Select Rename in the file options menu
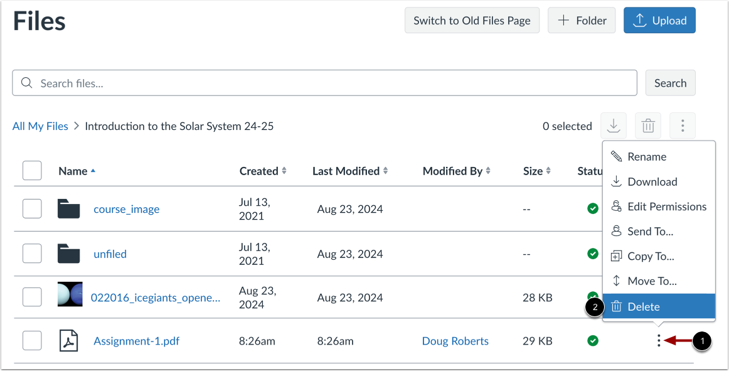 pyautogui.click(x=646, y=157)
